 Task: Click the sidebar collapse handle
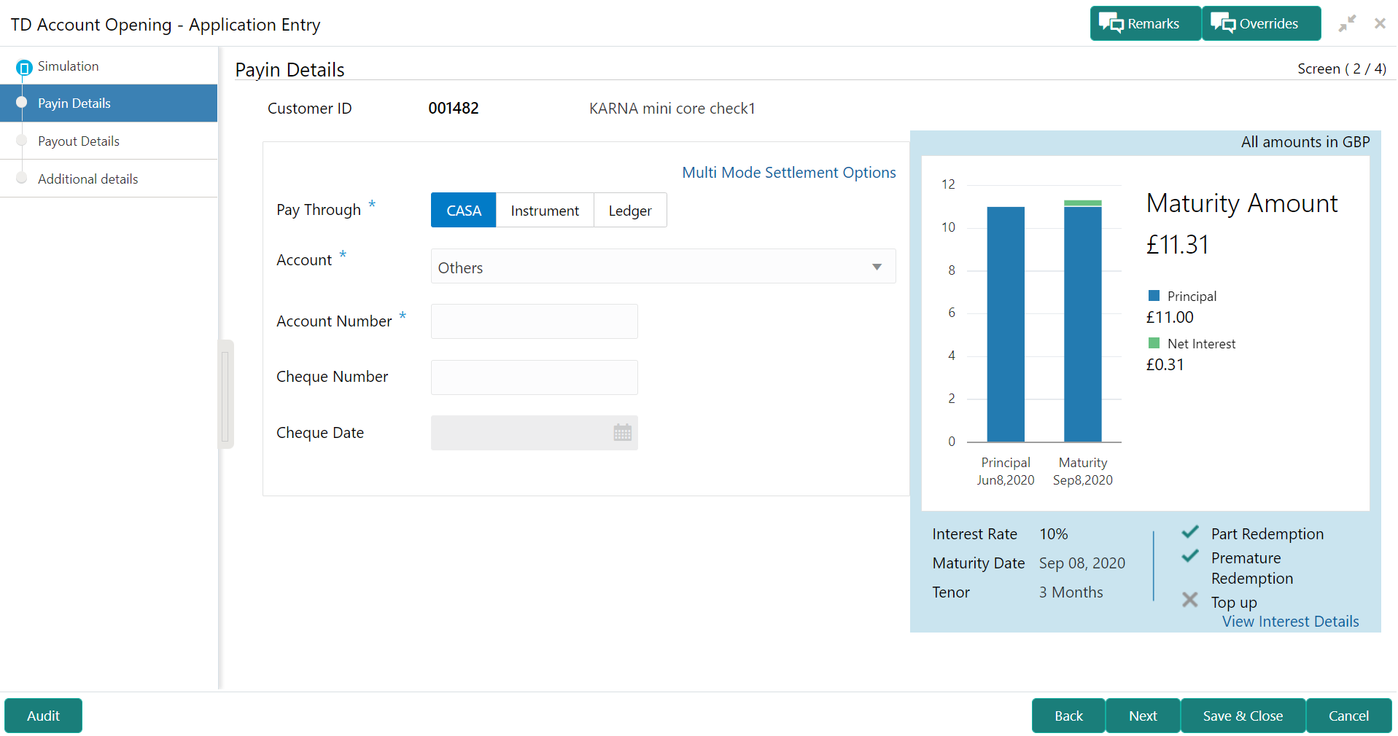pos(226,394)
